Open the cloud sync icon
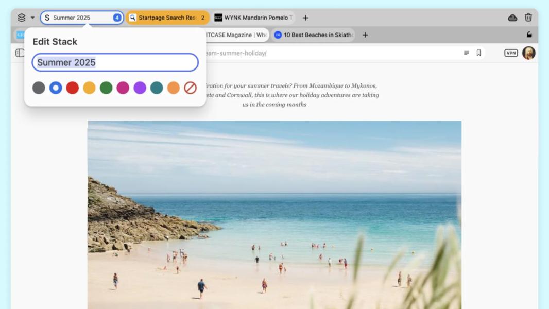This screenshot has height=309, width=549. tap(512, 18)
